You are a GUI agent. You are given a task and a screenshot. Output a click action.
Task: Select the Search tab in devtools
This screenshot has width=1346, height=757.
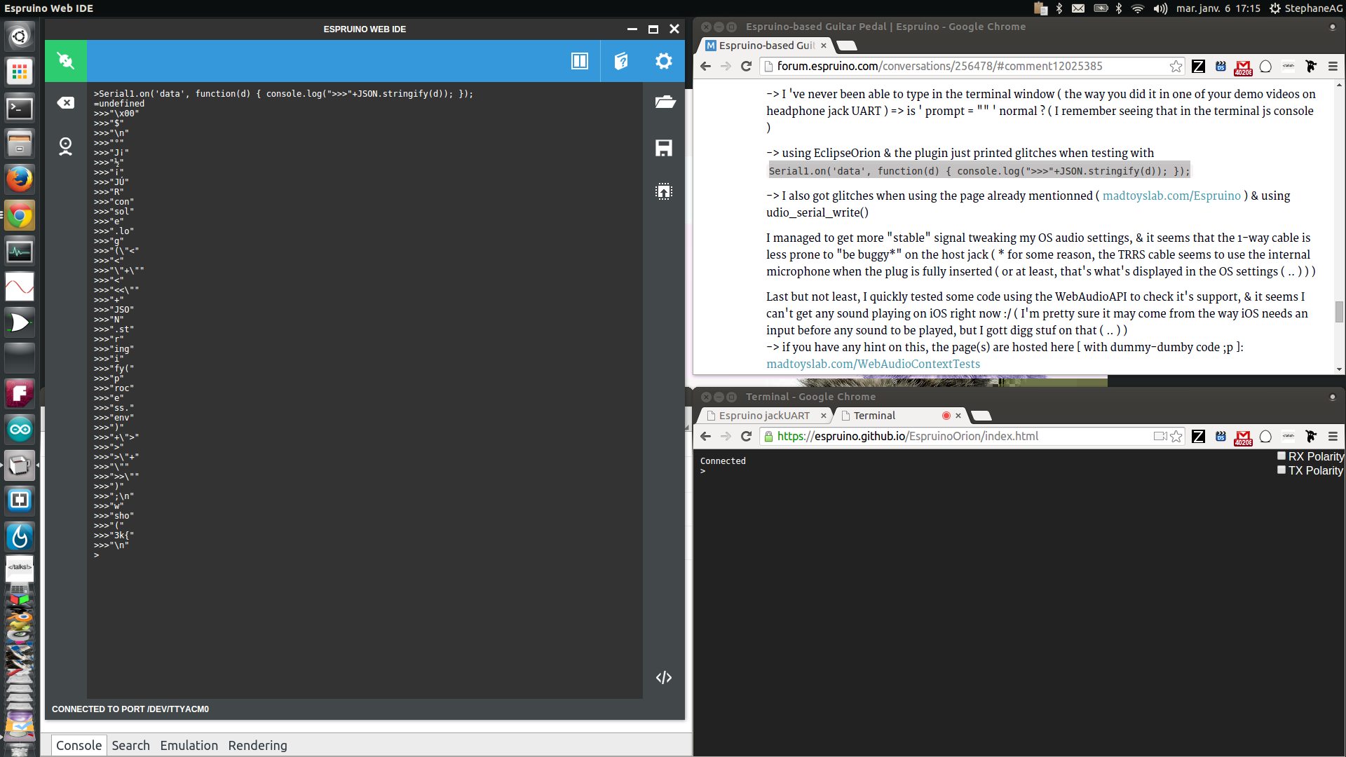[x=131, y=745]
